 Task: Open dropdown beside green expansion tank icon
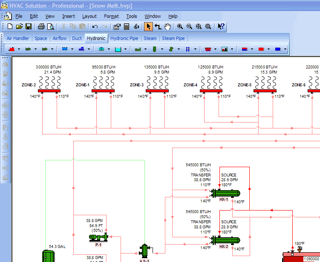(x=162, y=49)
